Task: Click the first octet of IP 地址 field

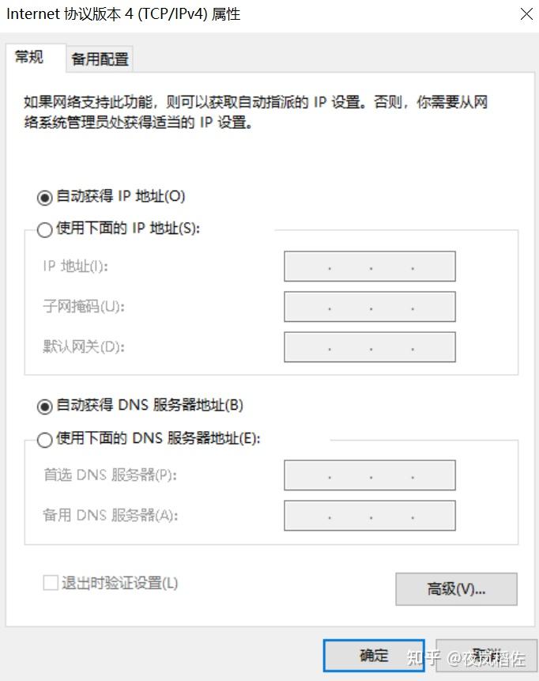Action: click(308, 266)
